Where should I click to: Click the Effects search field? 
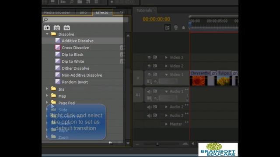pyautogui.click(x=85, y=20)
